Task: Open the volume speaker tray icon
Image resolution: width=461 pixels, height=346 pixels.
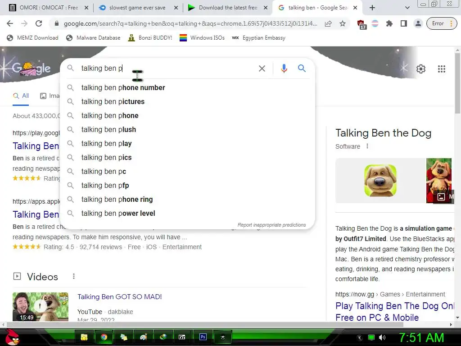Action: coord(382,337)
